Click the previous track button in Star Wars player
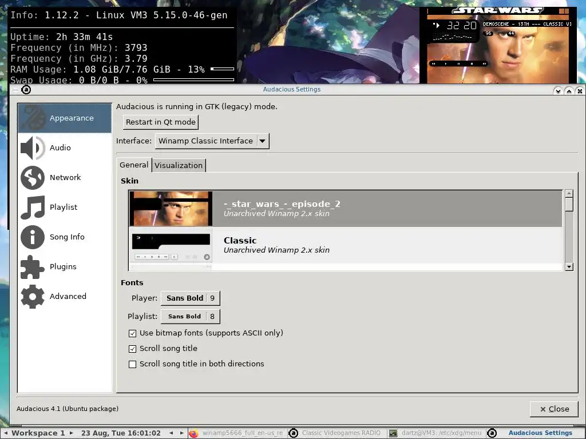The image size is (586, 439). pyautogui.click(x=434, y=64)
